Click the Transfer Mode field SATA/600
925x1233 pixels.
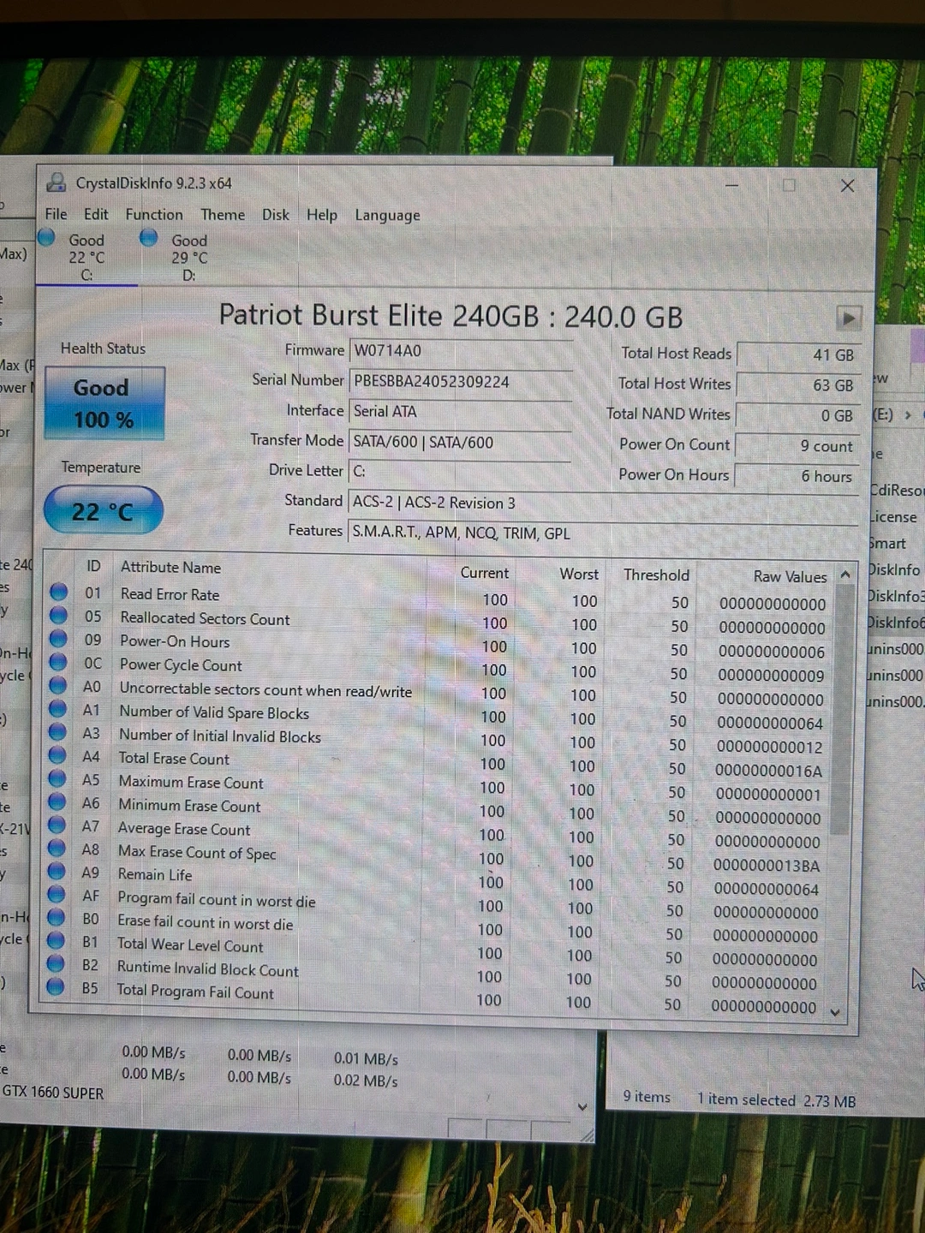coord(462,443)
